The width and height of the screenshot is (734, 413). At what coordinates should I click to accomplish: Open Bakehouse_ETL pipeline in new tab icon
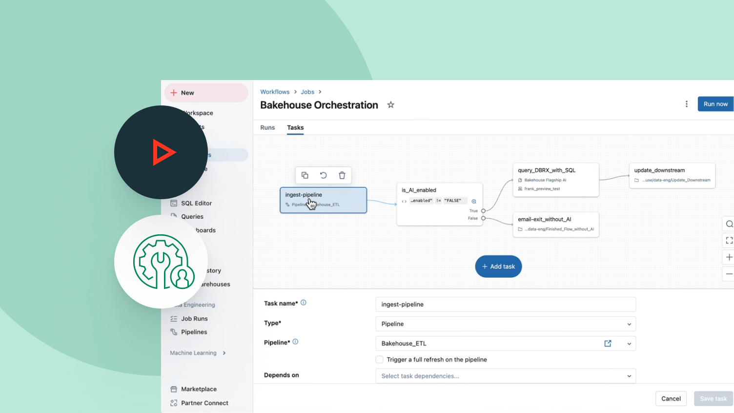(608, 344)
